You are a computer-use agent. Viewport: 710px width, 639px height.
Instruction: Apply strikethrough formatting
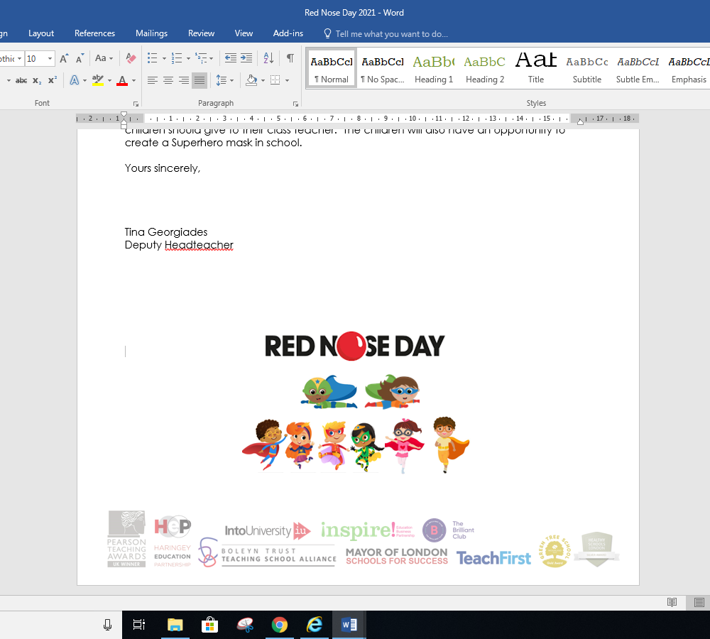pyautogui.click(x=21, y=81)
